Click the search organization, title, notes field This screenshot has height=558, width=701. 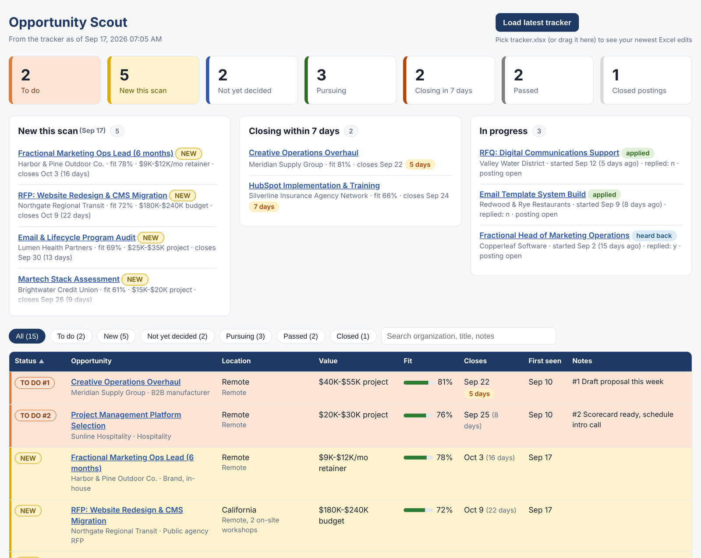[468, 336]
